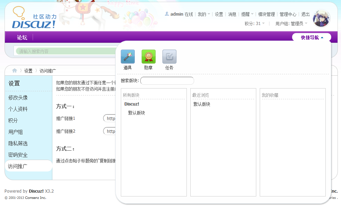Expand the 我的 dropdown menu
Screen dimensions: 341x210
(204, 14)
